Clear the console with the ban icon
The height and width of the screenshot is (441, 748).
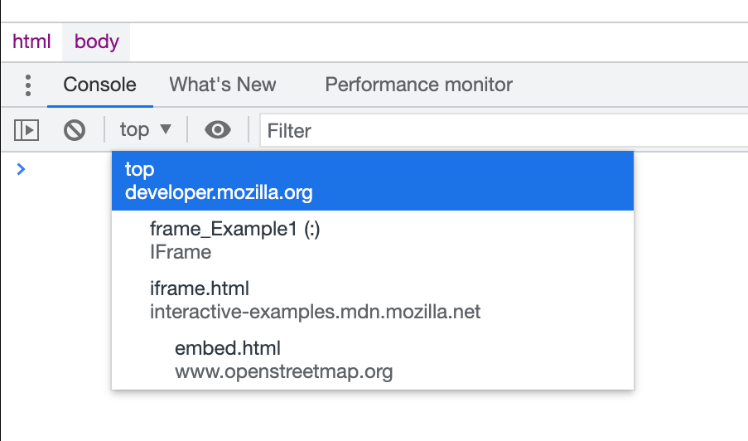point(75,129)
